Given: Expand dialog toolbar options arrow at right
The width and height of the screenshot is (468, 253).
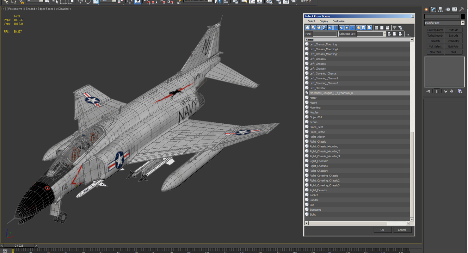Looking at the screenshot, I should coord(408,34).
